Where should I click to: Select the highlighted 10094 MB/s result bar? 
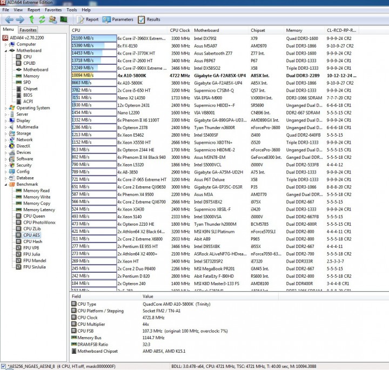click(94, 76)
